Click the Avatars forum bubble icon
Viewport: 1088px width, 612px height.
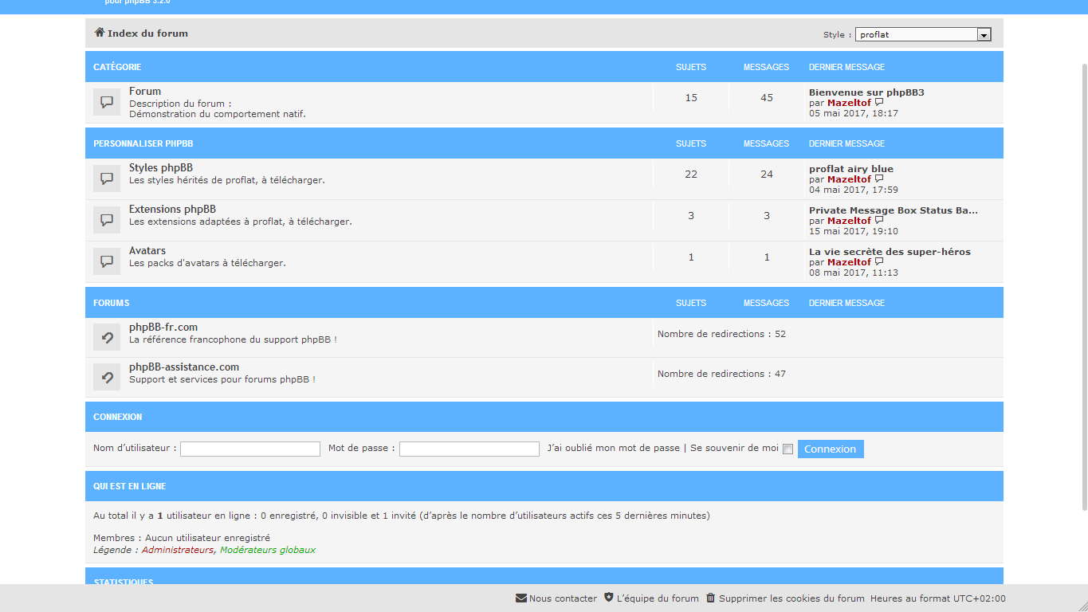click(107, 261)
